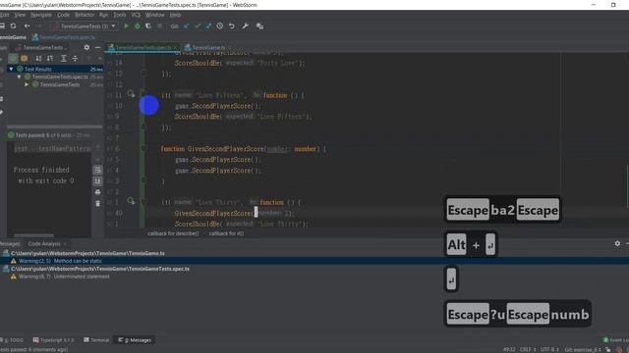Open Settings via the wrench icon
This screenshot has height=353, width=629.
[245, 26]
